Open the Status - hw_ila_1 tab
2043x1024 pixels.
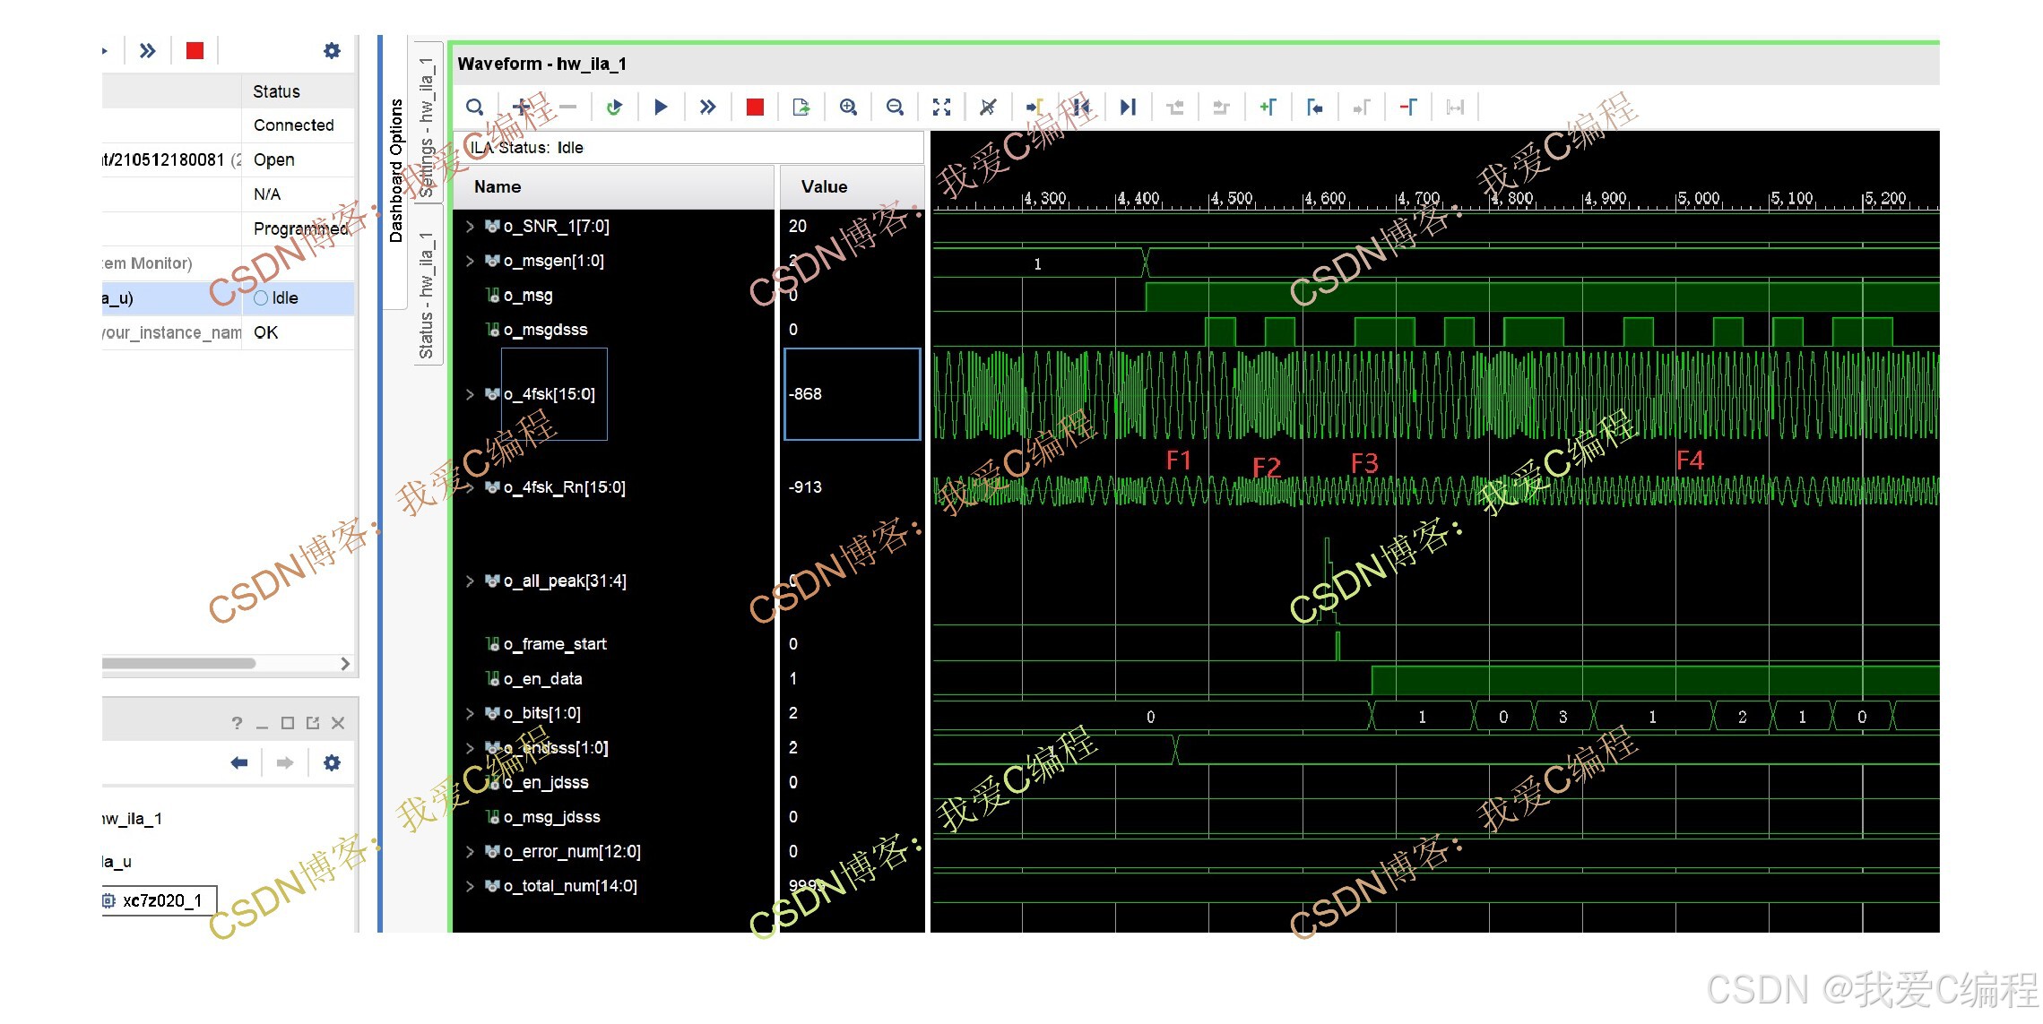click(x=427, y=296)
